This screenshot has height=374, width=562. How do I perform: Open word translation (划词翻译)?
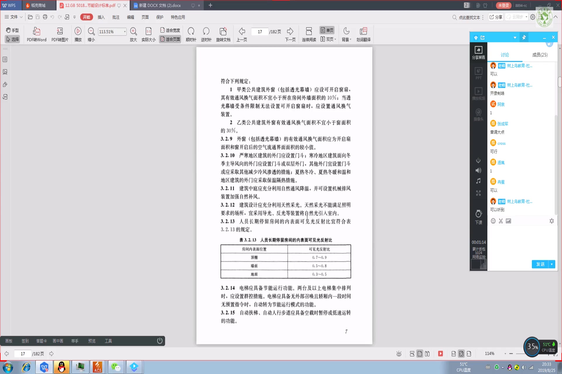pyautogui.click(x=364, y=34)
